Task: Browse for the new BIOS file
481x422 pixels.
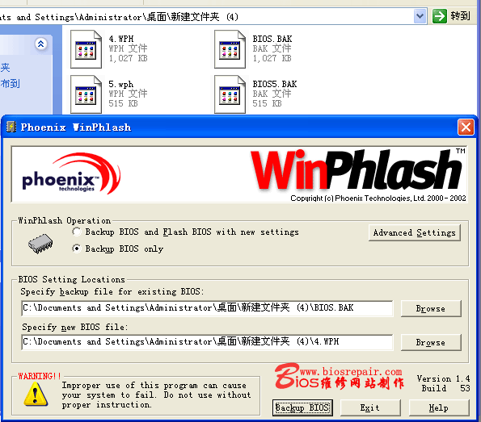Action: (431, 342)
